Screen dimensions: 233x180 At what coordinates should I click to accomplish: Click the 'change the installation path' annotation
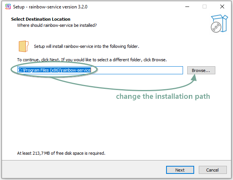pos(163,96)
